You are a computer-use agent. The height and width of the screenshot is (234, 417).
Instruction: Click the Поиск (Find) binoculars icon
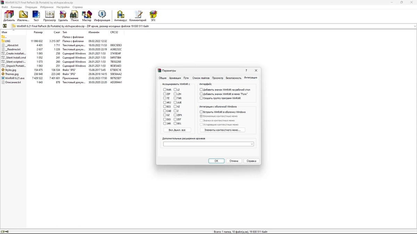[x=74, y=15]
